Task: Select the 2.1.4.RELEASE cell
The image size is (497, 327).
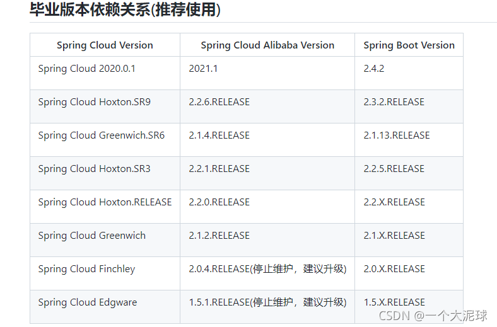Action: pos(267,140)
